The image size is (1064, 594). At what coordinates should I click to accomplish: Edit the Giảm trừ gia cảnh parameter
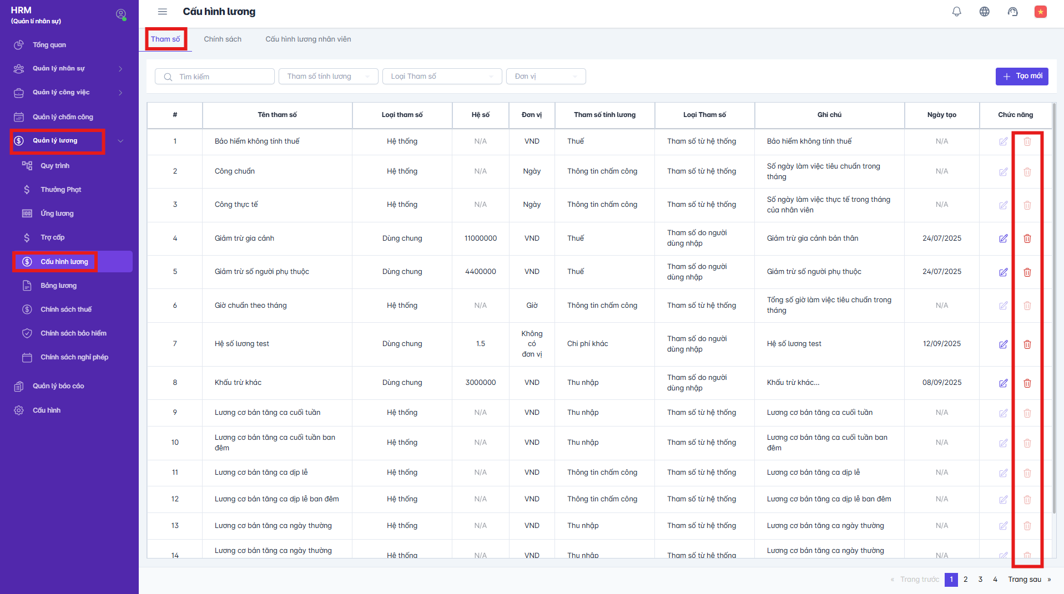point(1003,238)
